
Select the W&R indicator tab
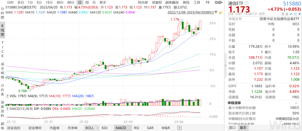tap(165, 128)
